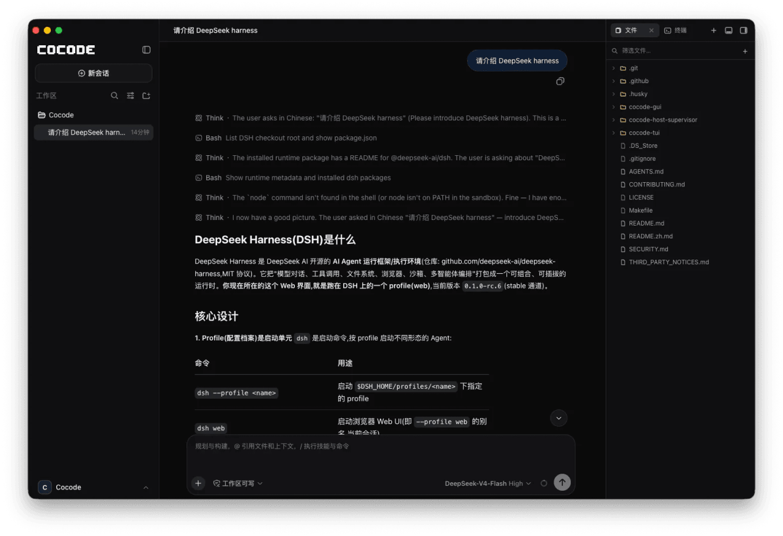Click the Cocode avatar C icon

(x=45, y=487)
